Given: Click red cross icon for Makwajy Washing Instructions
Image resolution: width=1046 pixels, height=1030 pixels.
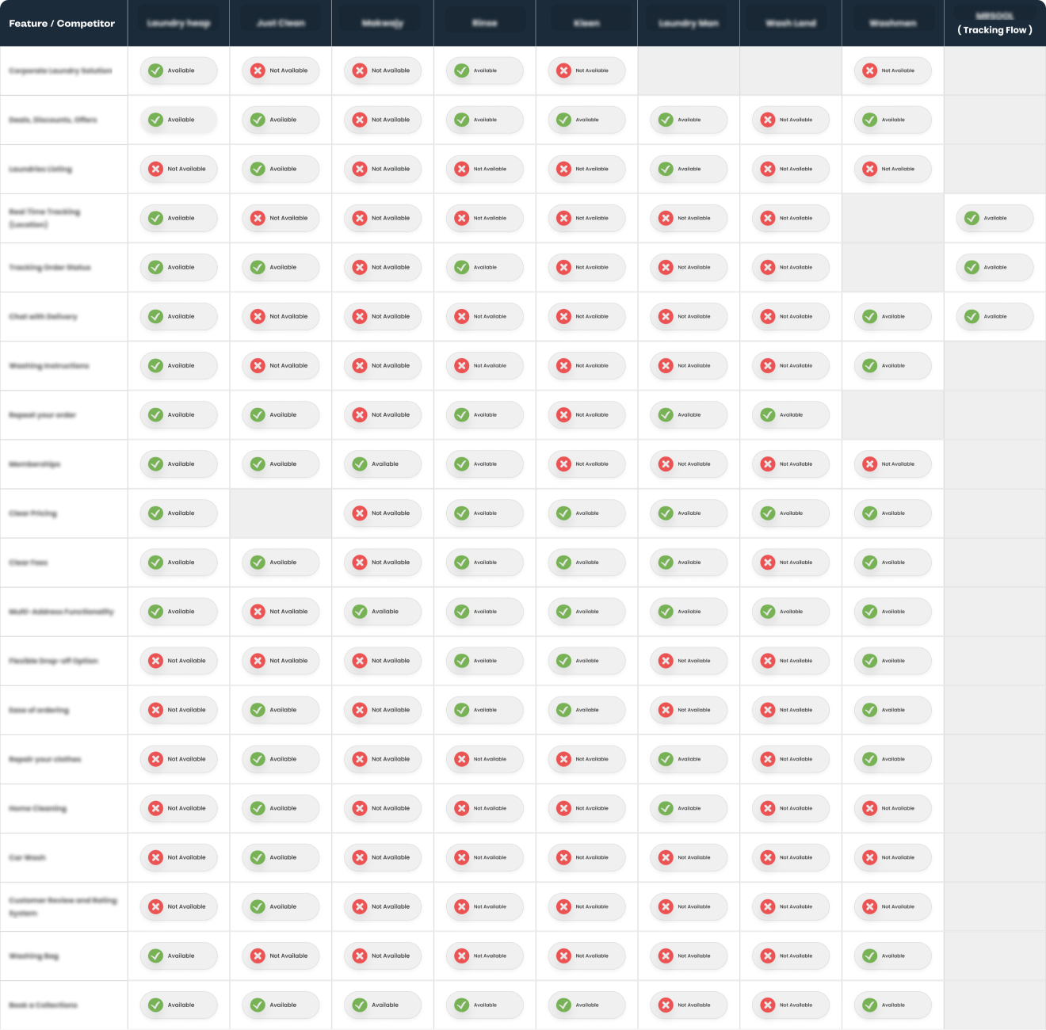Looking at the screenshot, I should (x=361, y=365).
